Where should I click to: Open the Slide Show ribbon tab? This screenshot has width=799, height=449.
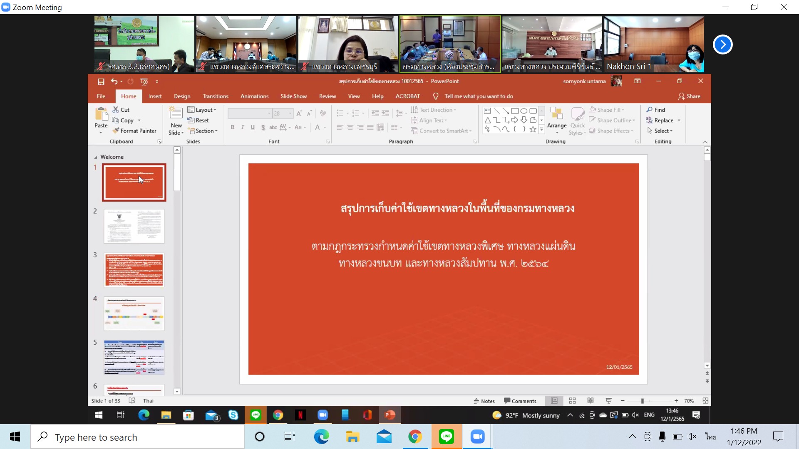(293, 96)
